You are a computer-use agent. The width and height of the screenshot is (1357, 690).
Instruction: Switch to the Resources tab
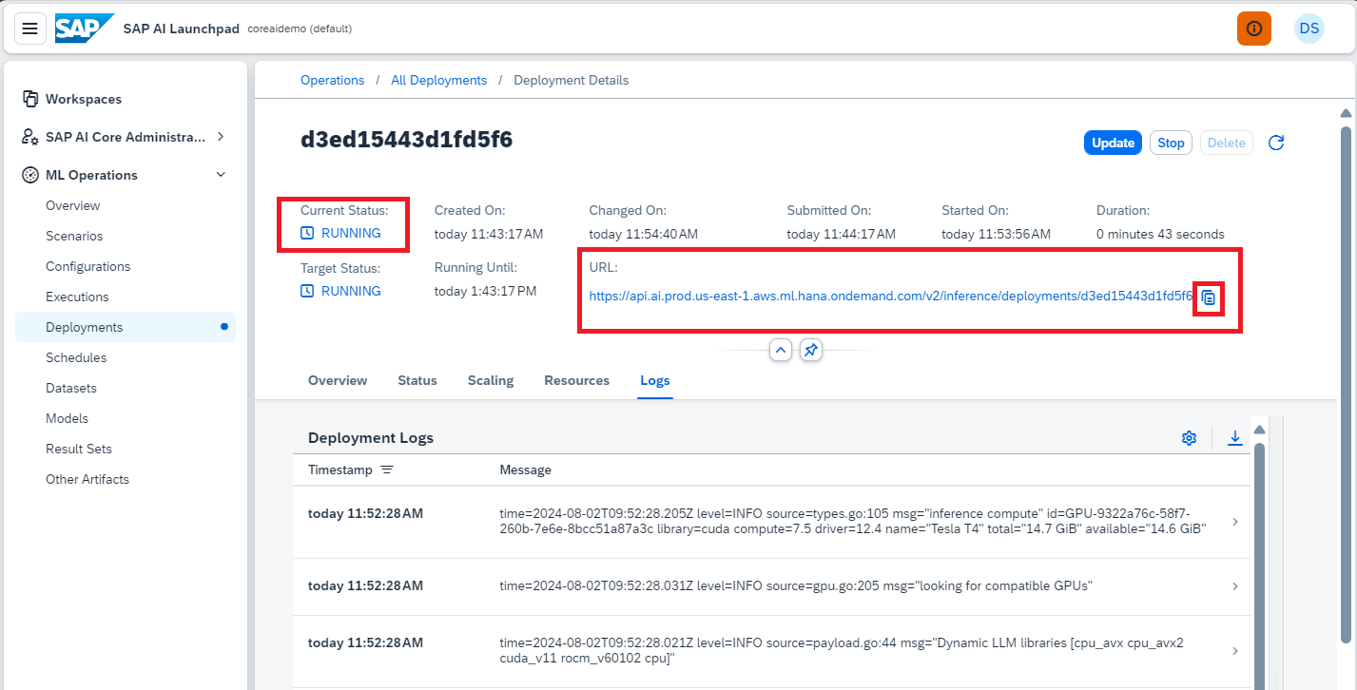point(576,380)
